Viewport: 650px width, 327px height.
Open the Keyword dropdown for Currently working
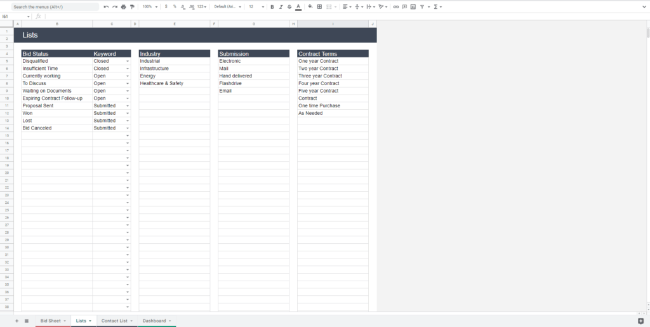pyautogui.click(x=127, y=76)
